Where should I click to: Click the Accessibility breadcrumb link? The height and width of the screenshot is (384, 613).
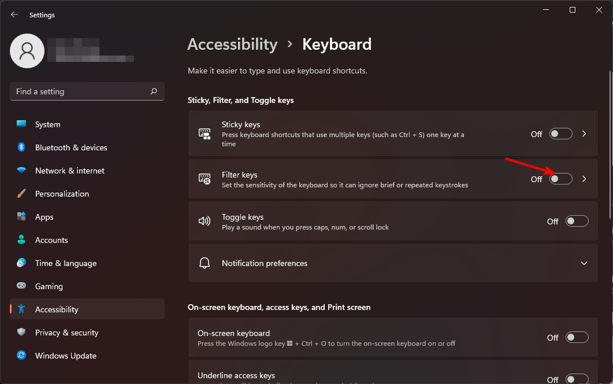click(233, 44)
